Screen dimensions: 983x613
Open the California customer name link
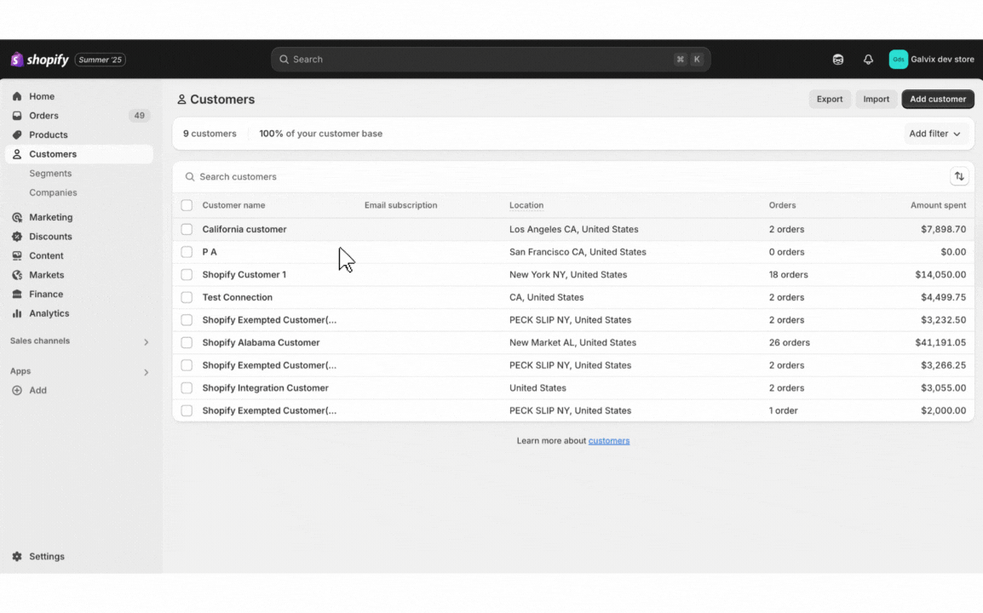pos(244,229)
